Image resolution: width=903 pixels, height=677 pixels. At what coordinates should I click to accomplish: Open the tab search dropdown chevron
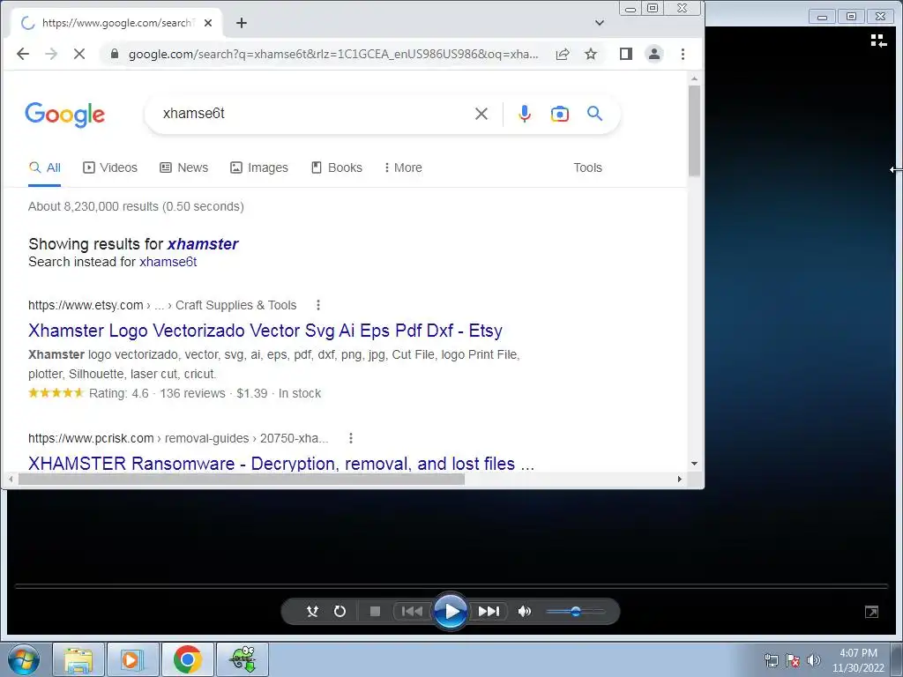[600, 23]
